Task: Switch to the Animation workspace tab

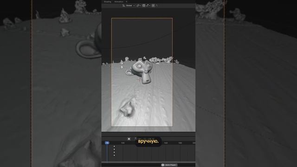Action: click(119, 2)
